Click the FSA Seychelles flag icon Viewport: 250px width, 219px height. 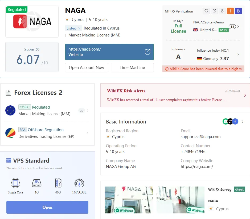pos(10,133)
